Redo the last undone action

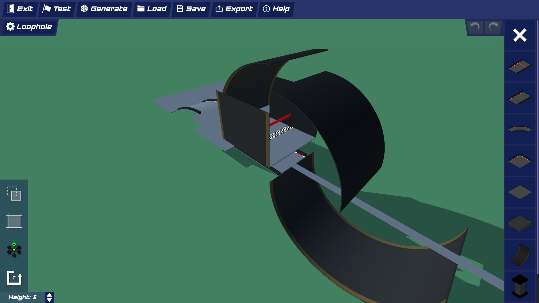(x=493, y=27)
